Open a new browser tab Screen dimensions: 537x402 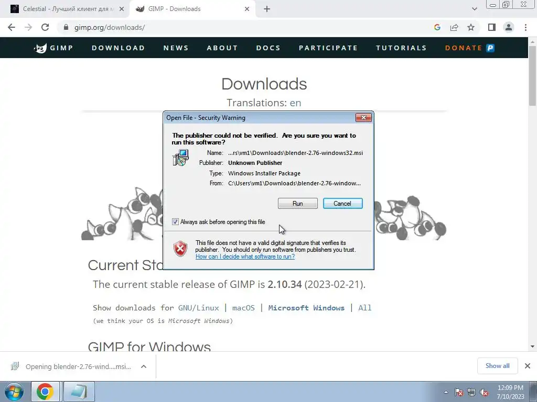coord(267,9)
